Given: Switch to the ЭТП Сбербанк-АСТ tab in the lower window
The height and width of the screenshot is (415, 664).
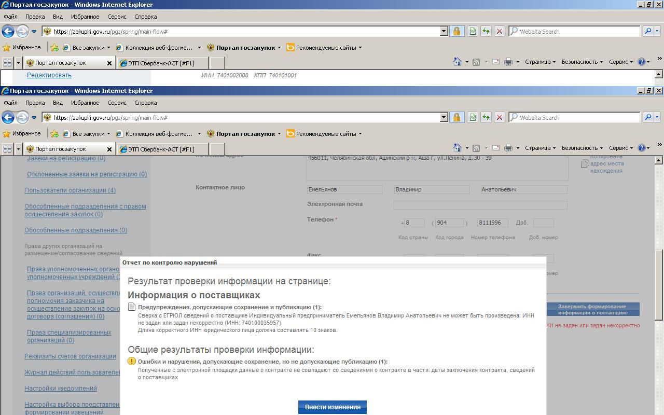Looking at the screenshot, I should point(161,149).
